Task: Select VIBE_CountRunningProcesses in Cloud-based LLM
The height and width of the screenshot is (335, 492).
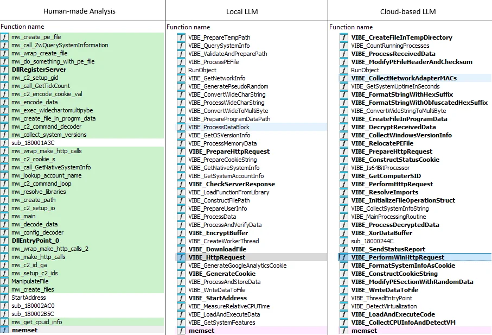Action: pos(415,46)
